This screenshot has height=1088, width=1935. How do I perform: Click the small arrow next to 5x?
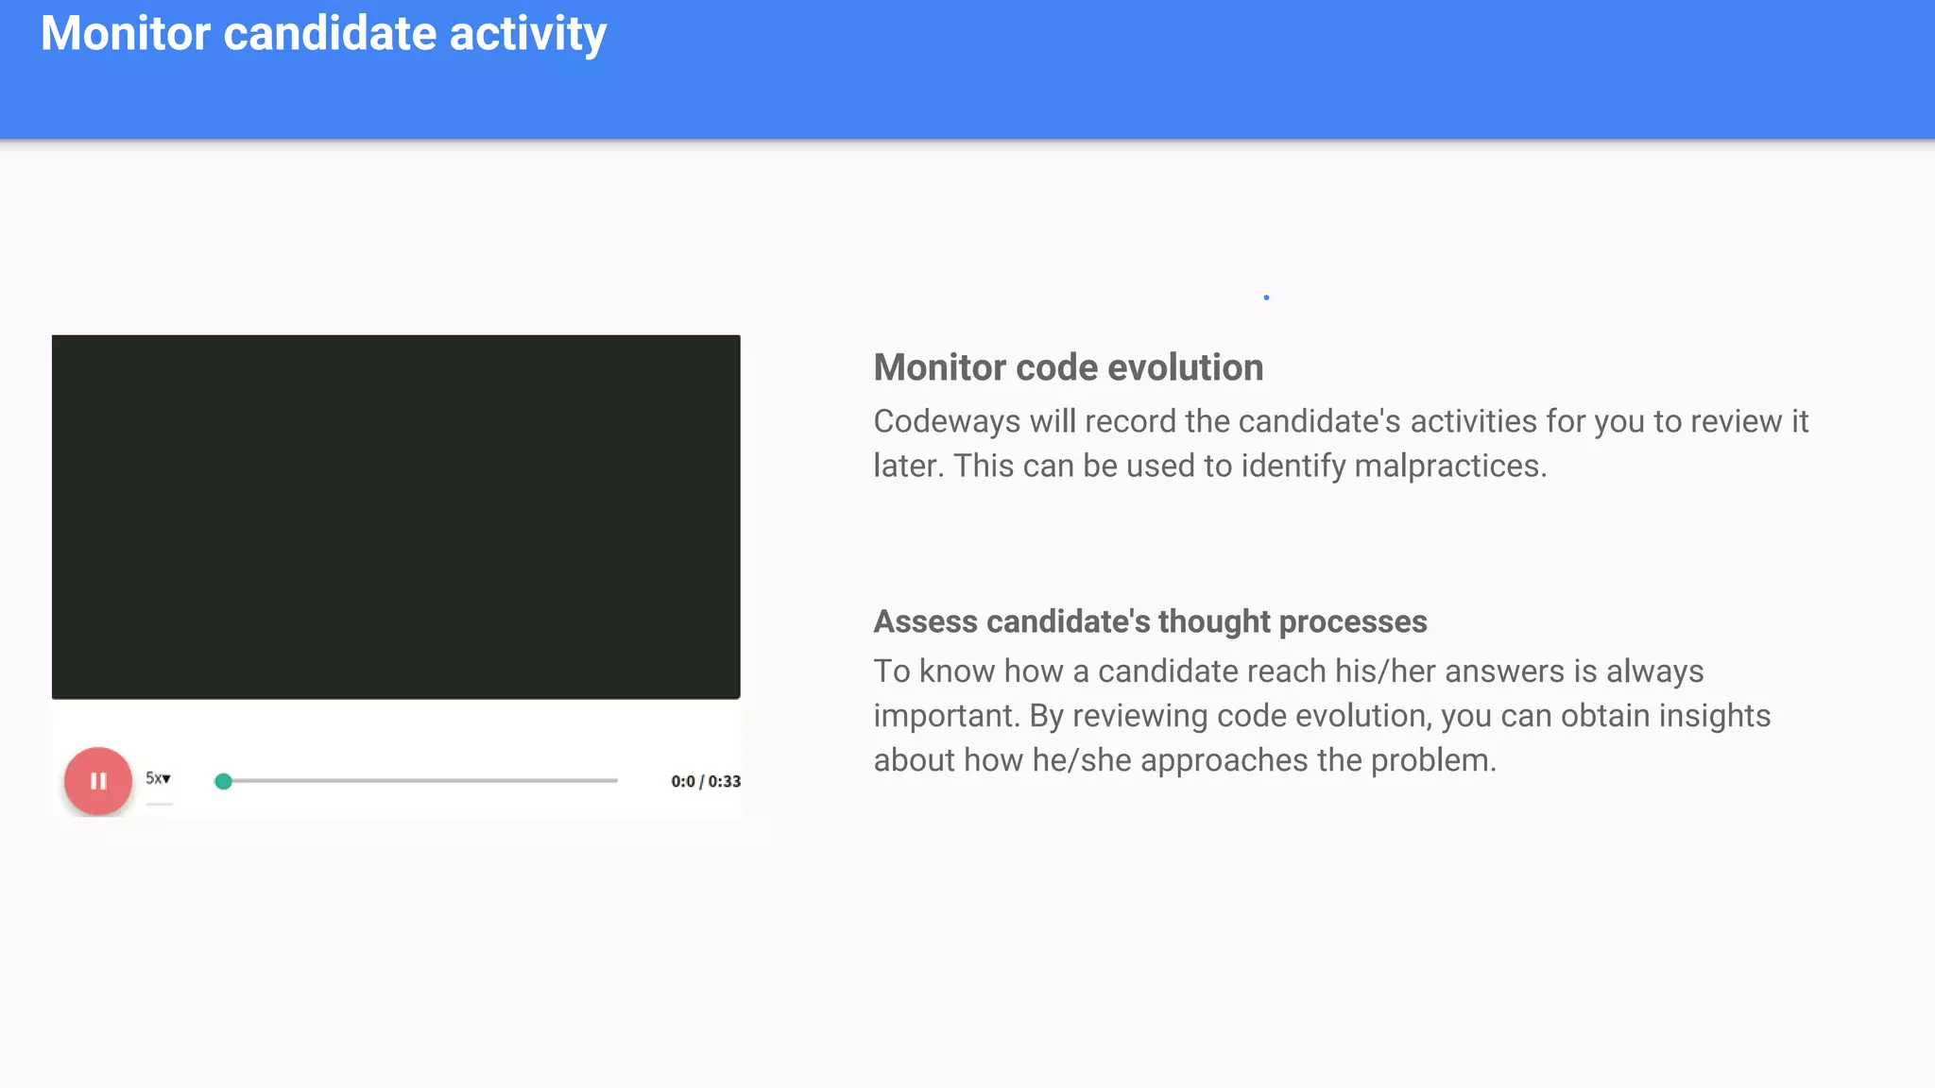pos(167,778)
